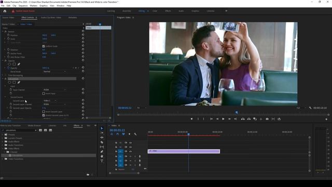Viewport: 332px width, 187px height.
Task: Click Accelerated Effects filter icon in Effects panel
Action: point(40,130)
